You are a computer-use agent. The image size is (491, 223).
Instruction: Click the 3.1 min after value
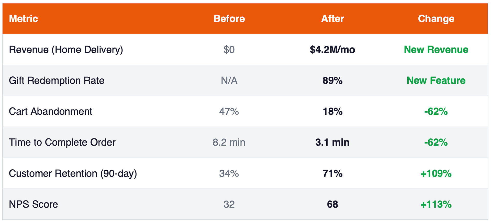[x=332, y=142]
